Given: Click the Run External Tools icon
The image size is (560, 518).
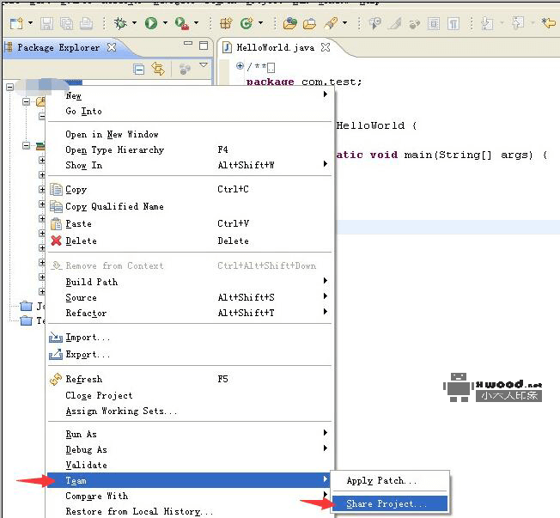Looking at the screenshot, I should click(182, 23).
